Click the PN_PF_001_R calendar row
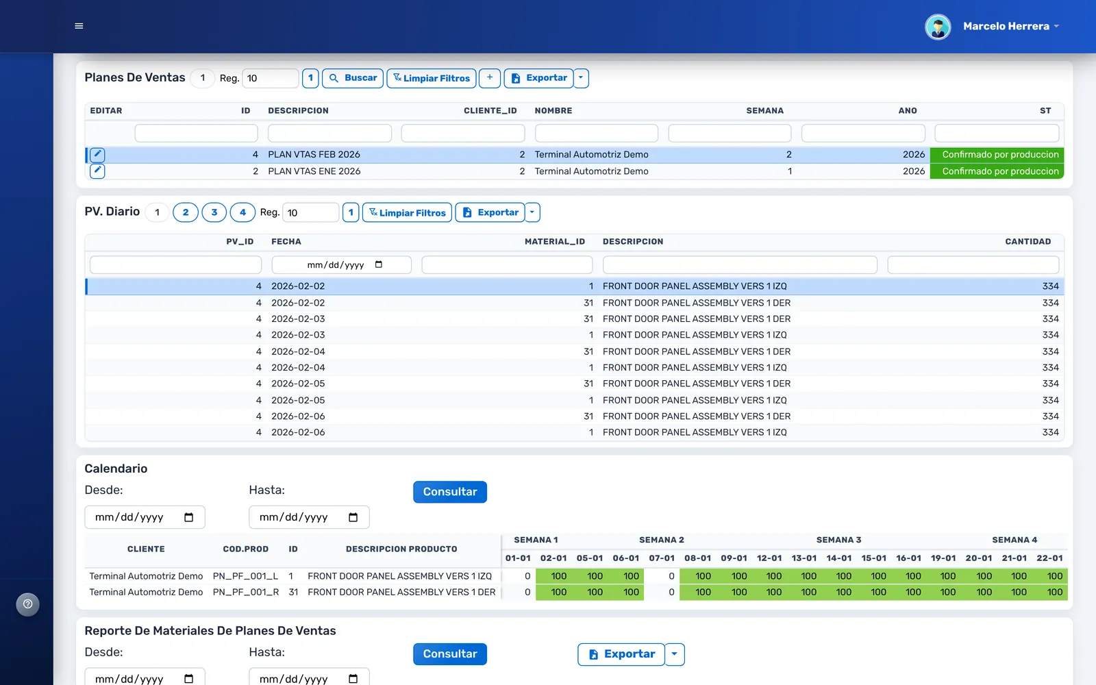Screen dimensions: 1096x685 [x=575, y=593]
